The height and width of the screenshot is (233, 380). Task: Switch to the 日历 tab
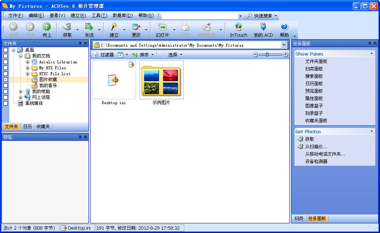(27, 127)
